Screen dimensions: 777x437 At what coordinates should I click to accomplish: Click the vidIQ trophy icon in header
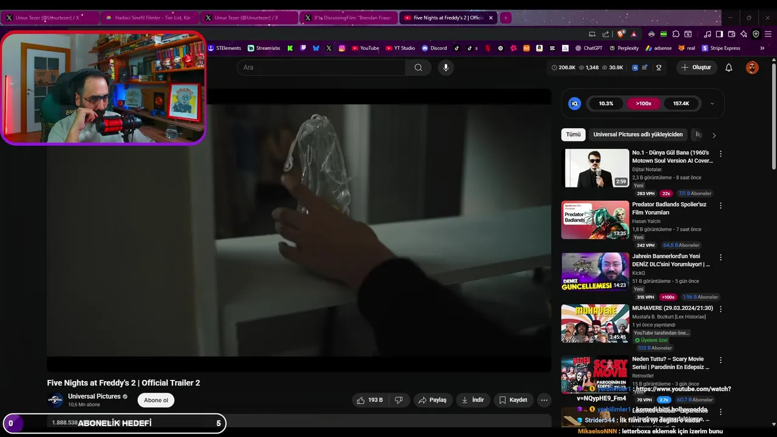(659, 67)
